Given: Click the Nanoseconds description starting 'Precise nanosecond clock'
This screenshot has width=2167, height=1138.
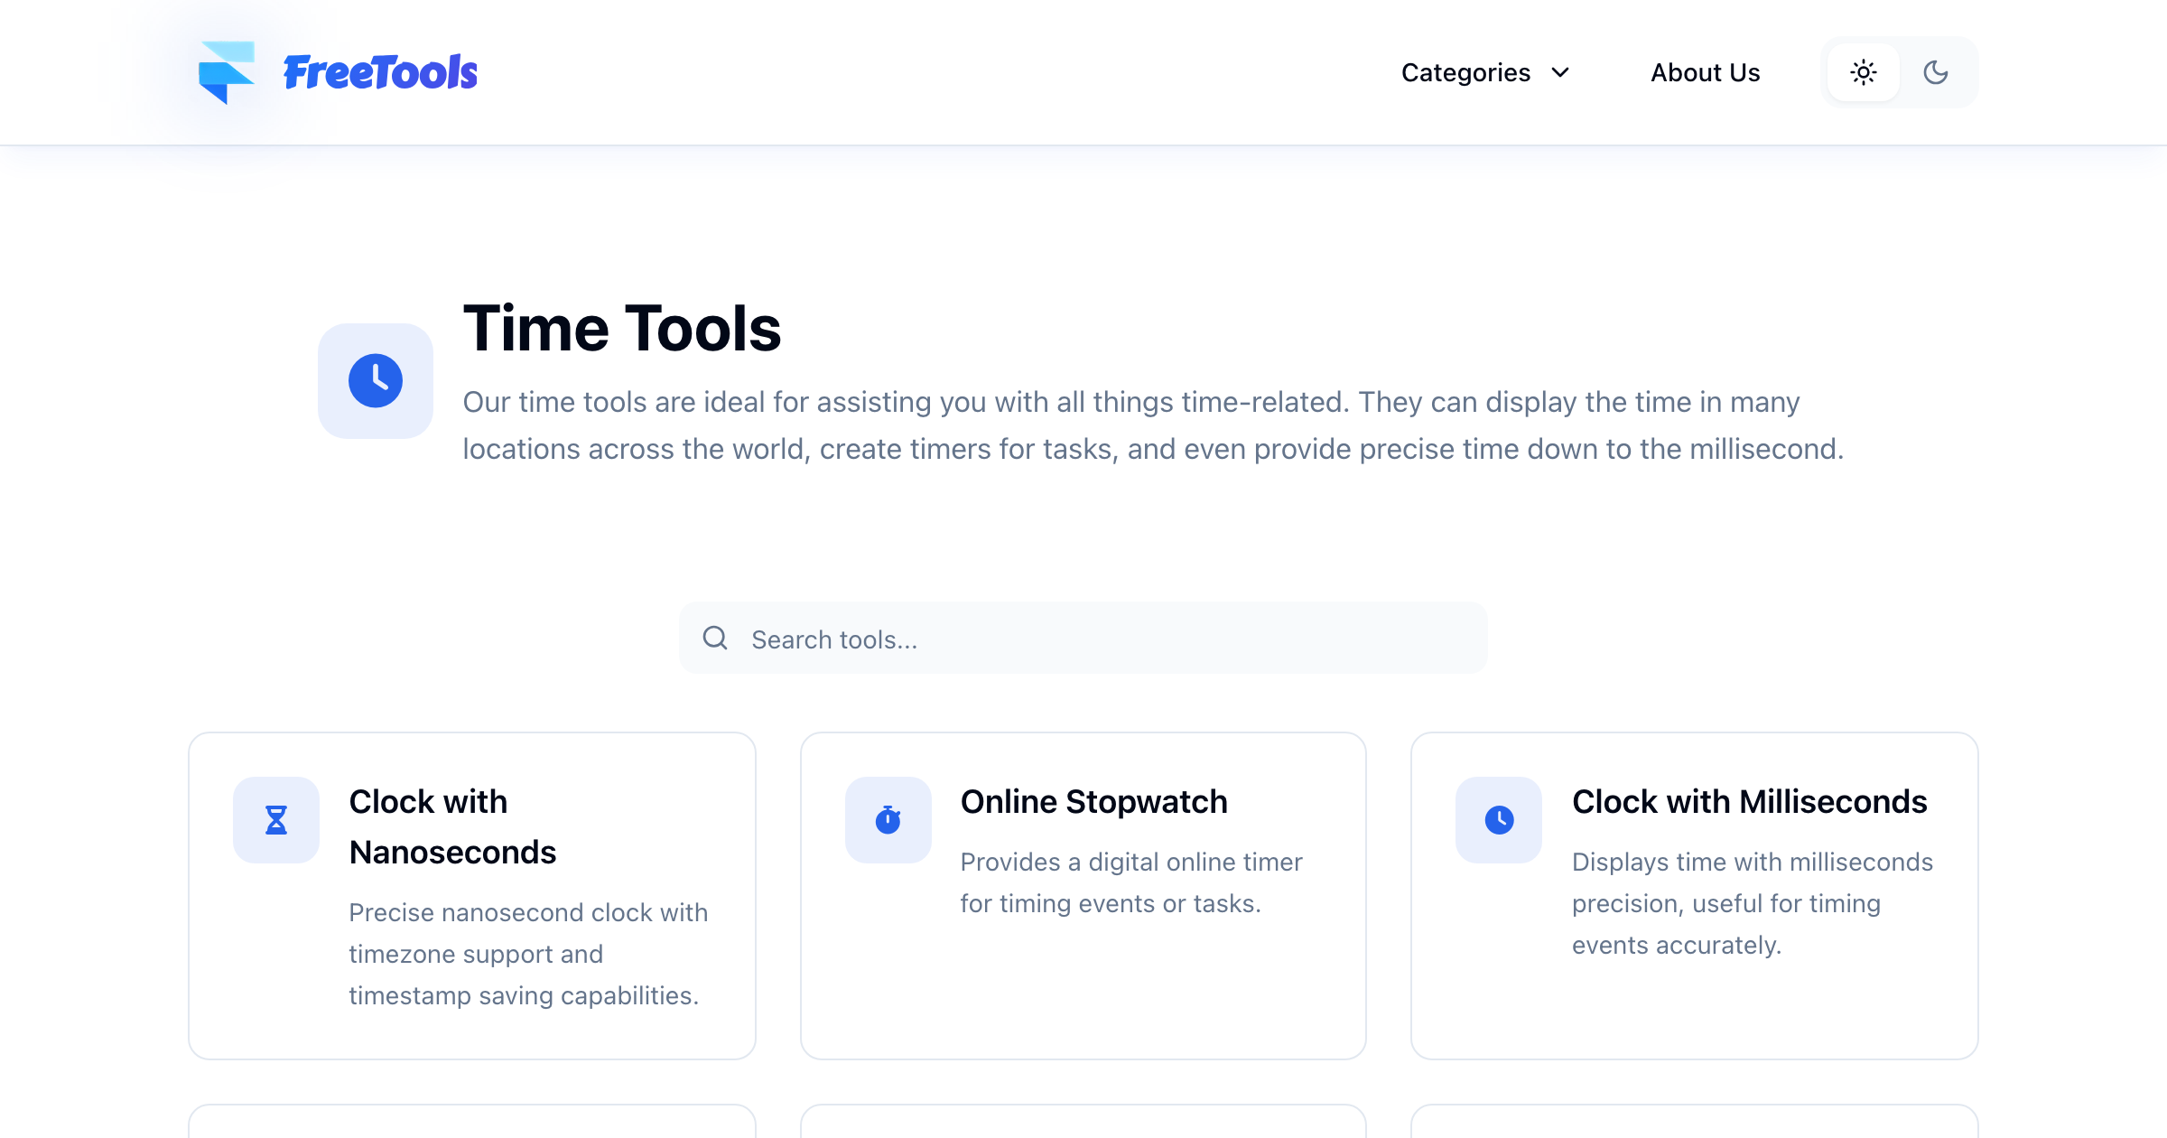Looking at the screenshot, I should tap(528, 954).
